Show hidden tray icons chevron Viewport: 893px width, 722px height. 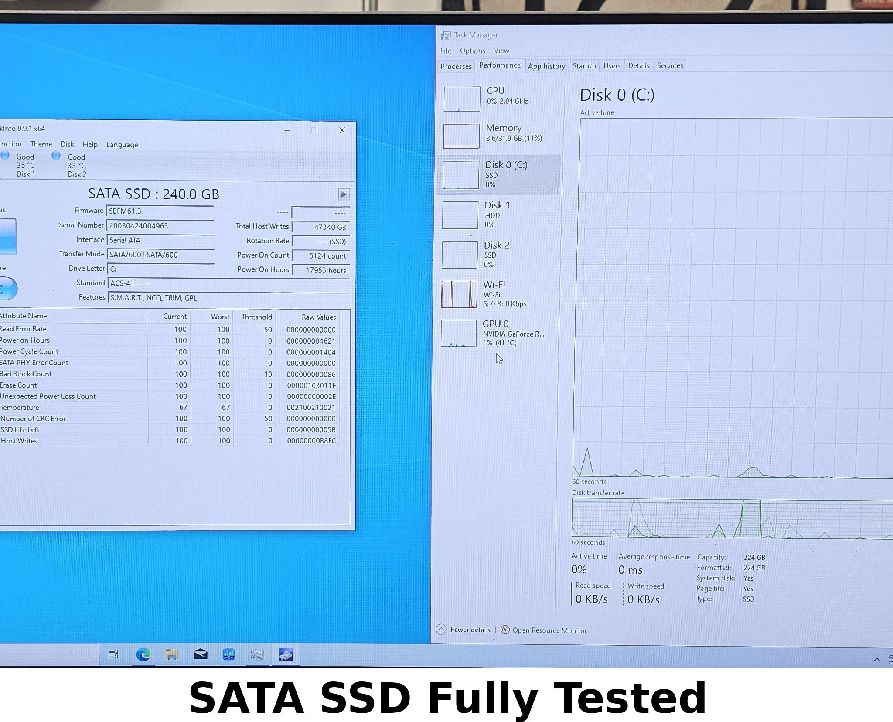(x=877, y=660)
